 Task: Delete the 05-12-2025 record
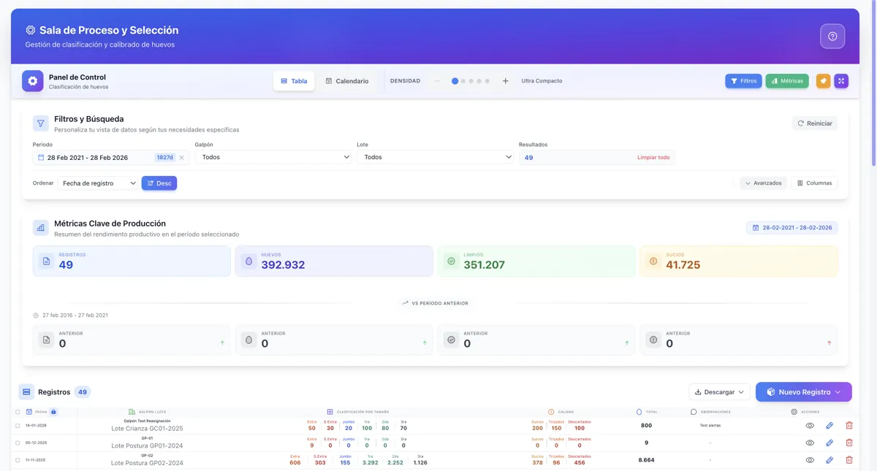[x=849, y=443]
